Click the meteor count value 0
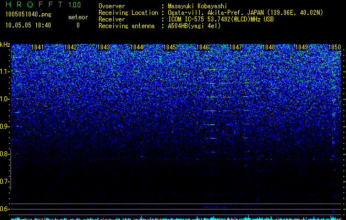The width and height of the screenshot is (346, 220). pos(78,25)
